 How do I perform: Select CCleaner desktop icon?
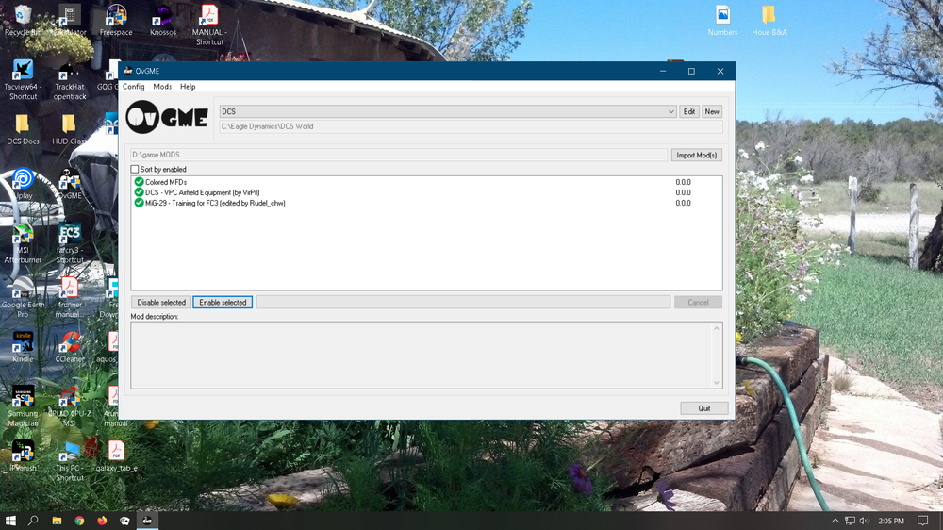point(70,346)
